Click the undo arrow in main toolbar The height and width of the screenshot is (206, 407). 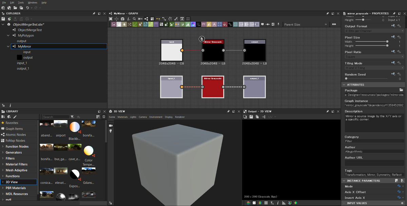point(27,8)
